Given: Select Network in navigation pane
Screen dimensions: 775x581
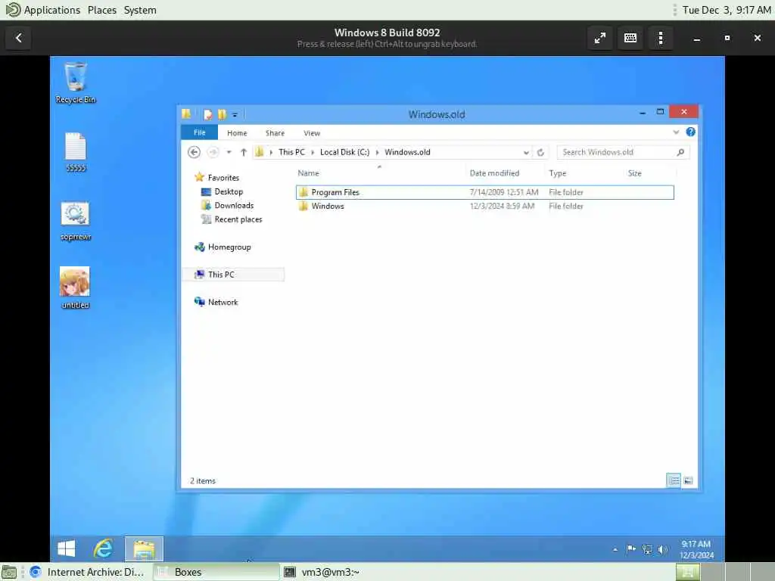Looking at the screenshot, I should 223,303.
